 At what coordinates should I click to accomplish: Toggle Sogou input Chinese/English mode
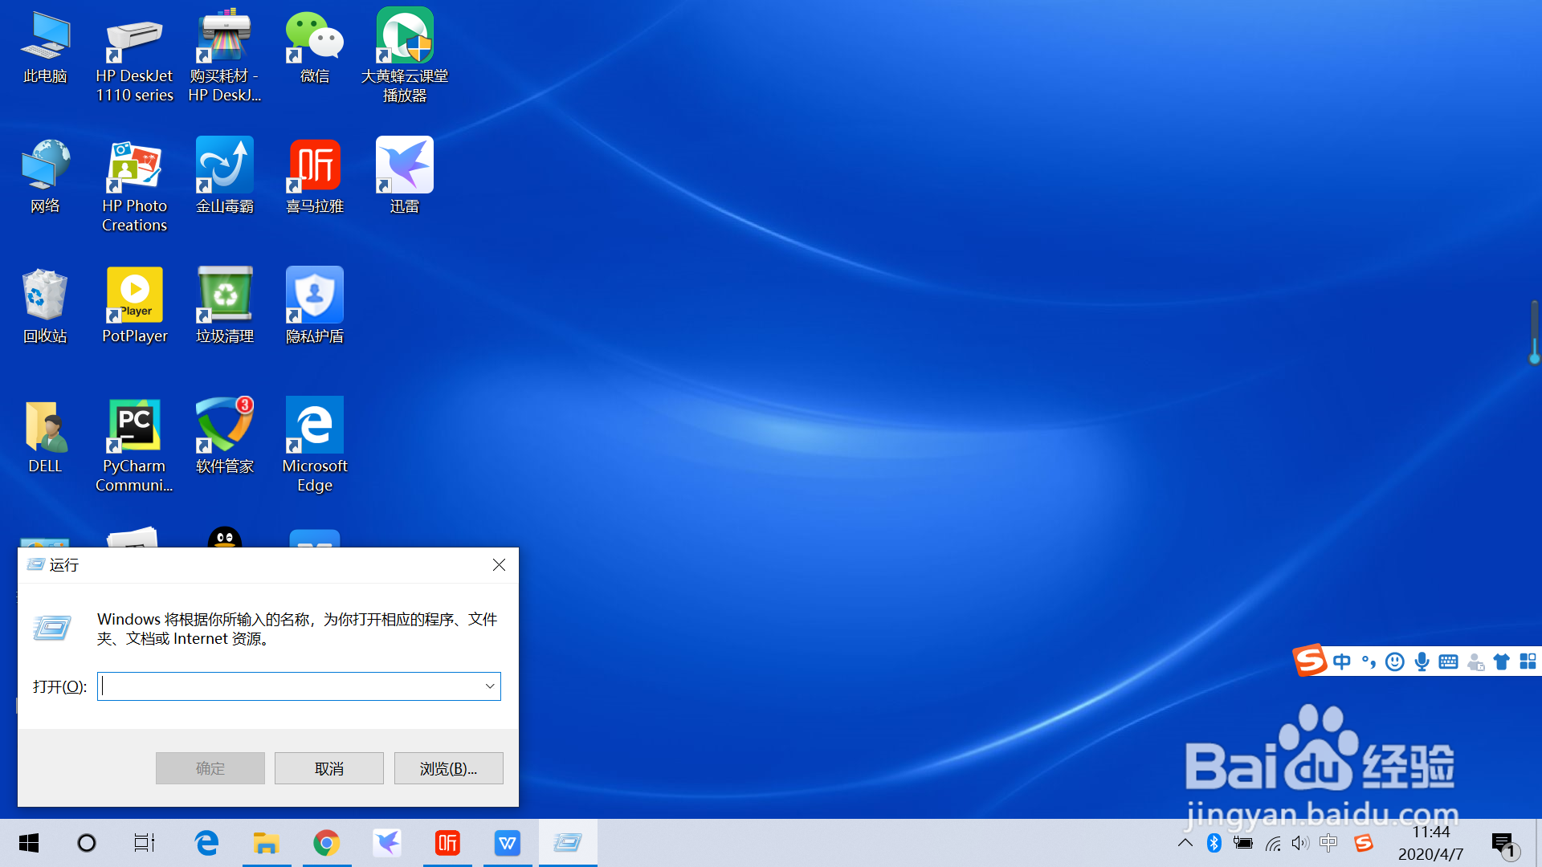pos(1341,661)
